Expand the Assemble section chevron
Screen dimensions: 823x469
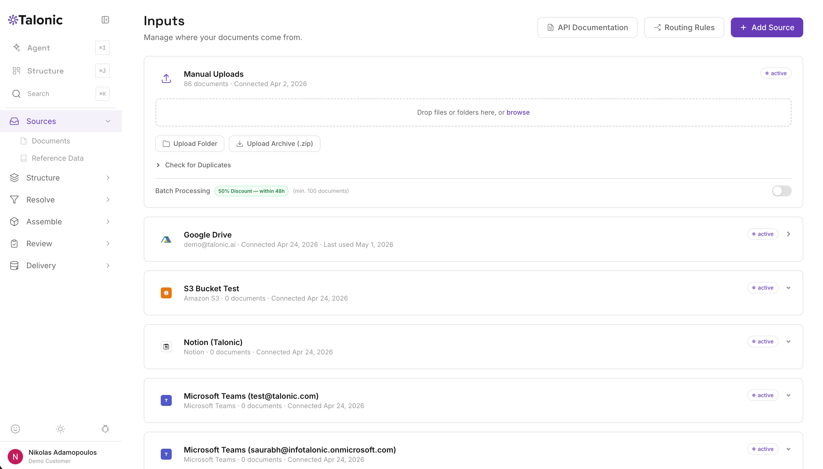[108, 222]
